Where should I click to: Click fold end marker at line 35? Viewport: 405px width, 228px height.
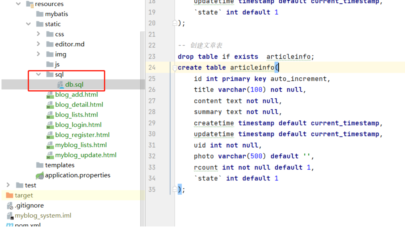pos(175,189)
